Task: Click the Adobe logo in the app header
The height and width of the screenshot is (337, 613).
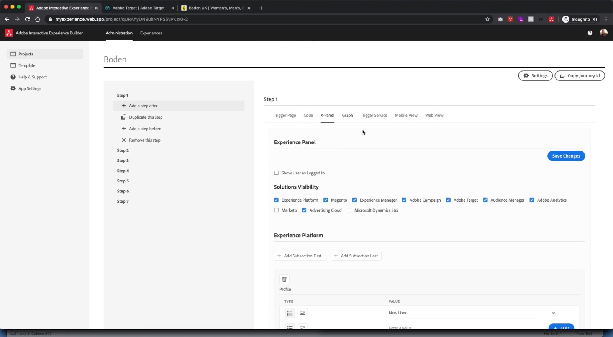Action: (9, 33)
